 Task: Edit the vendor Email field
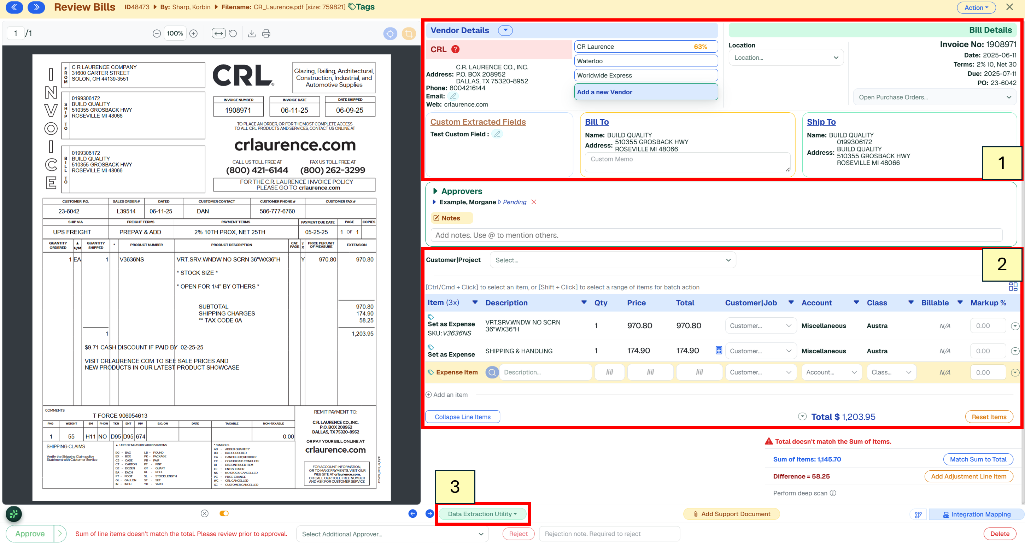tap(453, 96)
